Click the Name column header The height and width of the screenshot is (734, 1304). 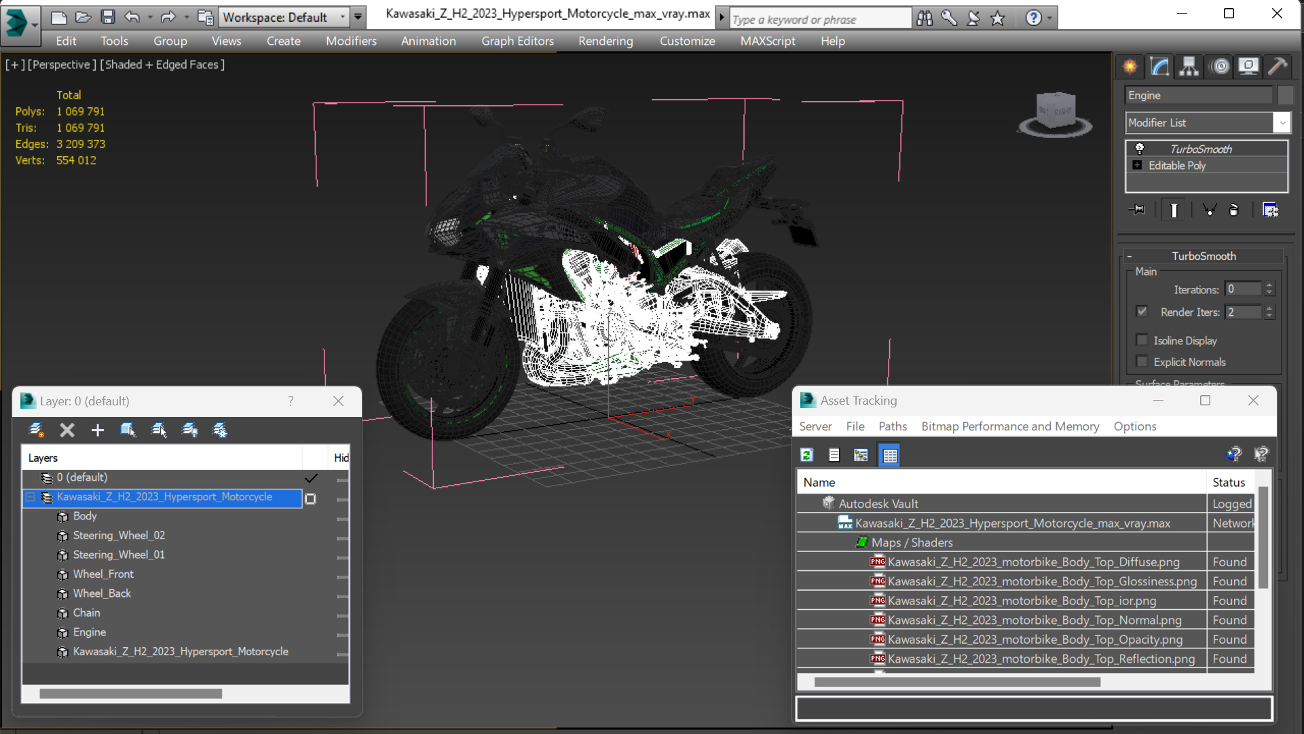pyautogui.click(x=1001, y=482)
